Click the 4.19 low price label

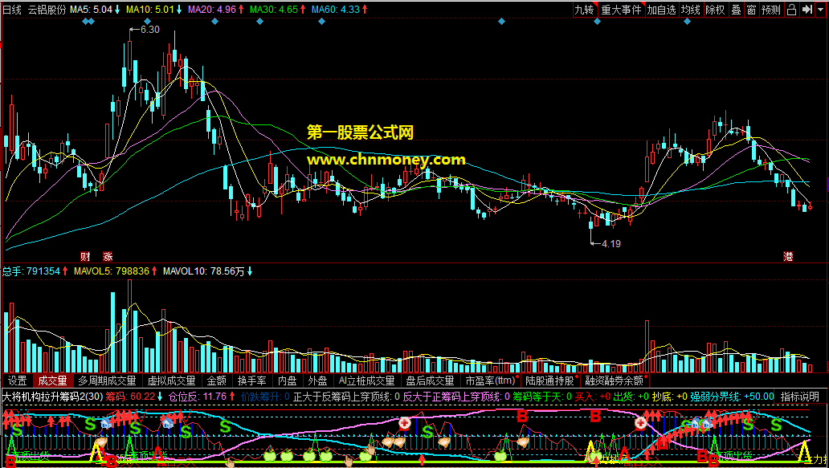coord(611,243)
